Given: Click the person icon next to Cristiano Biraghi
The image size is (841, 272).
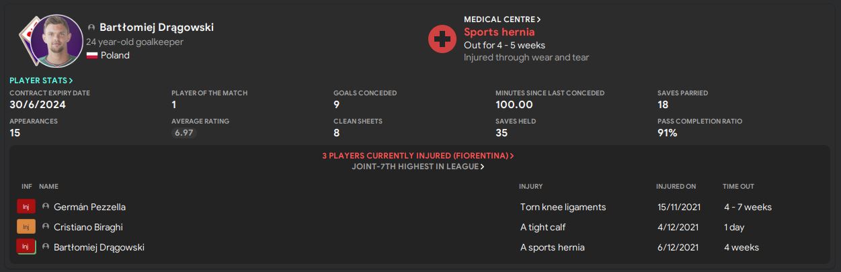Looking at the screenshot, I should [x=46, y=227].
